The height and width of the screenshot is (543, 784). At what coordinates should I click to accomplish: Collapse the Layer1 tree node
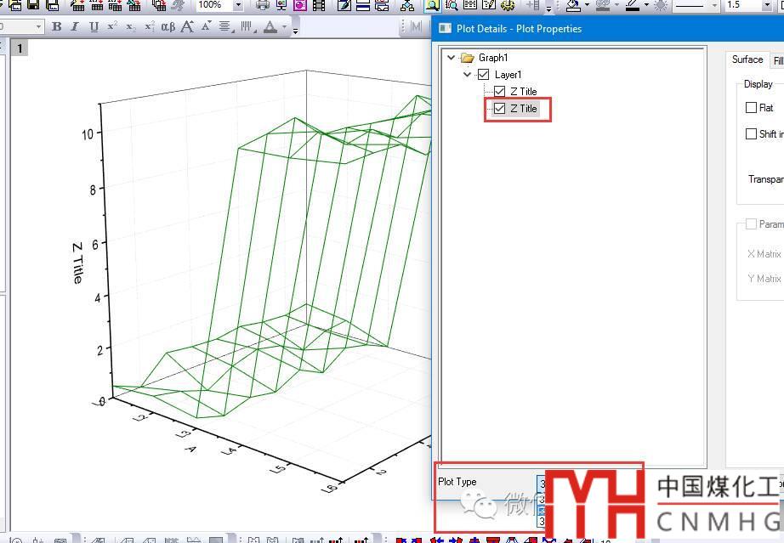click(x=467, y=75)
